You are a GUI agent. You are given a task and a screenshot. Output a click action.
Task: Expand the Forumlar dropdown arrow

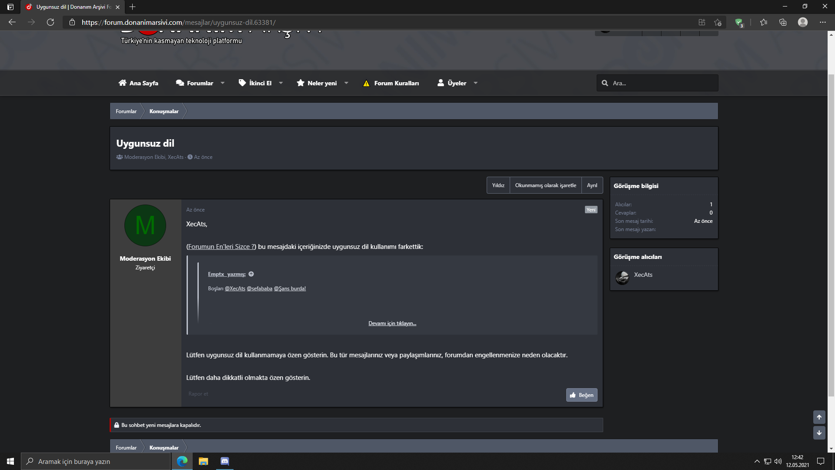coord(222,83)
